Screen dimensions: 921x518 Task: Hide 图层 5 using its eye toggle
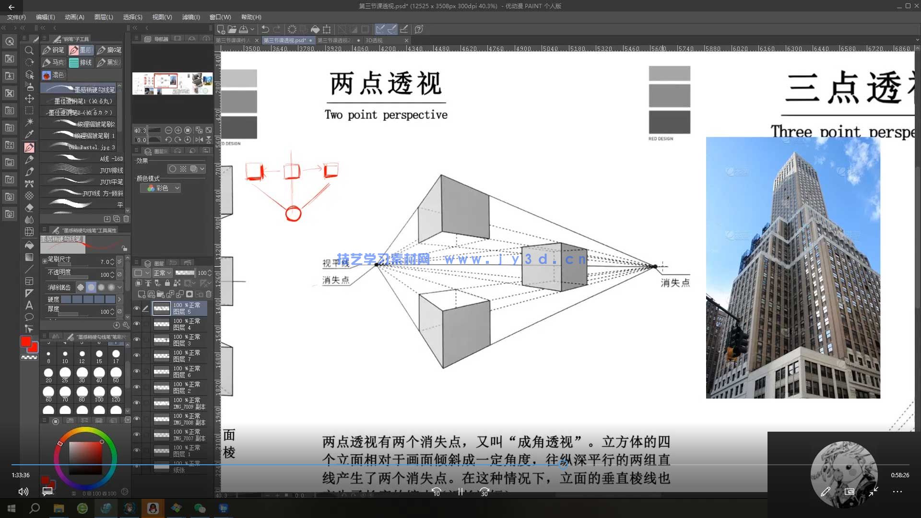137,308
